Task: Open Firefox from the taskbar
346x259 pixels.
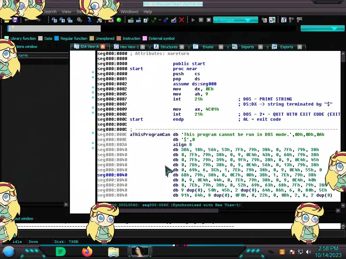Action: (87, 252)
